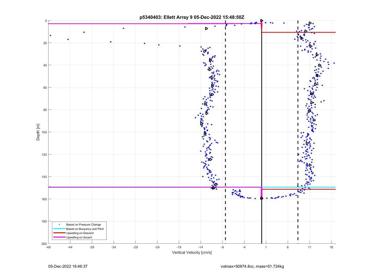Select the 'Depth [m]' y-axis label
This screenshot has width=371, height=274.
pyautogui.click(x=38, y=132)
